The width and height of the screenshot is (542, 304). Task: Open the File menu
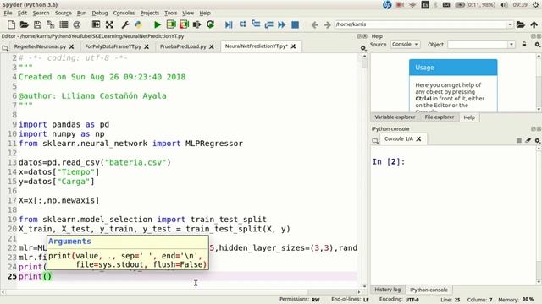pyautogui.click(x=8, y=13)
